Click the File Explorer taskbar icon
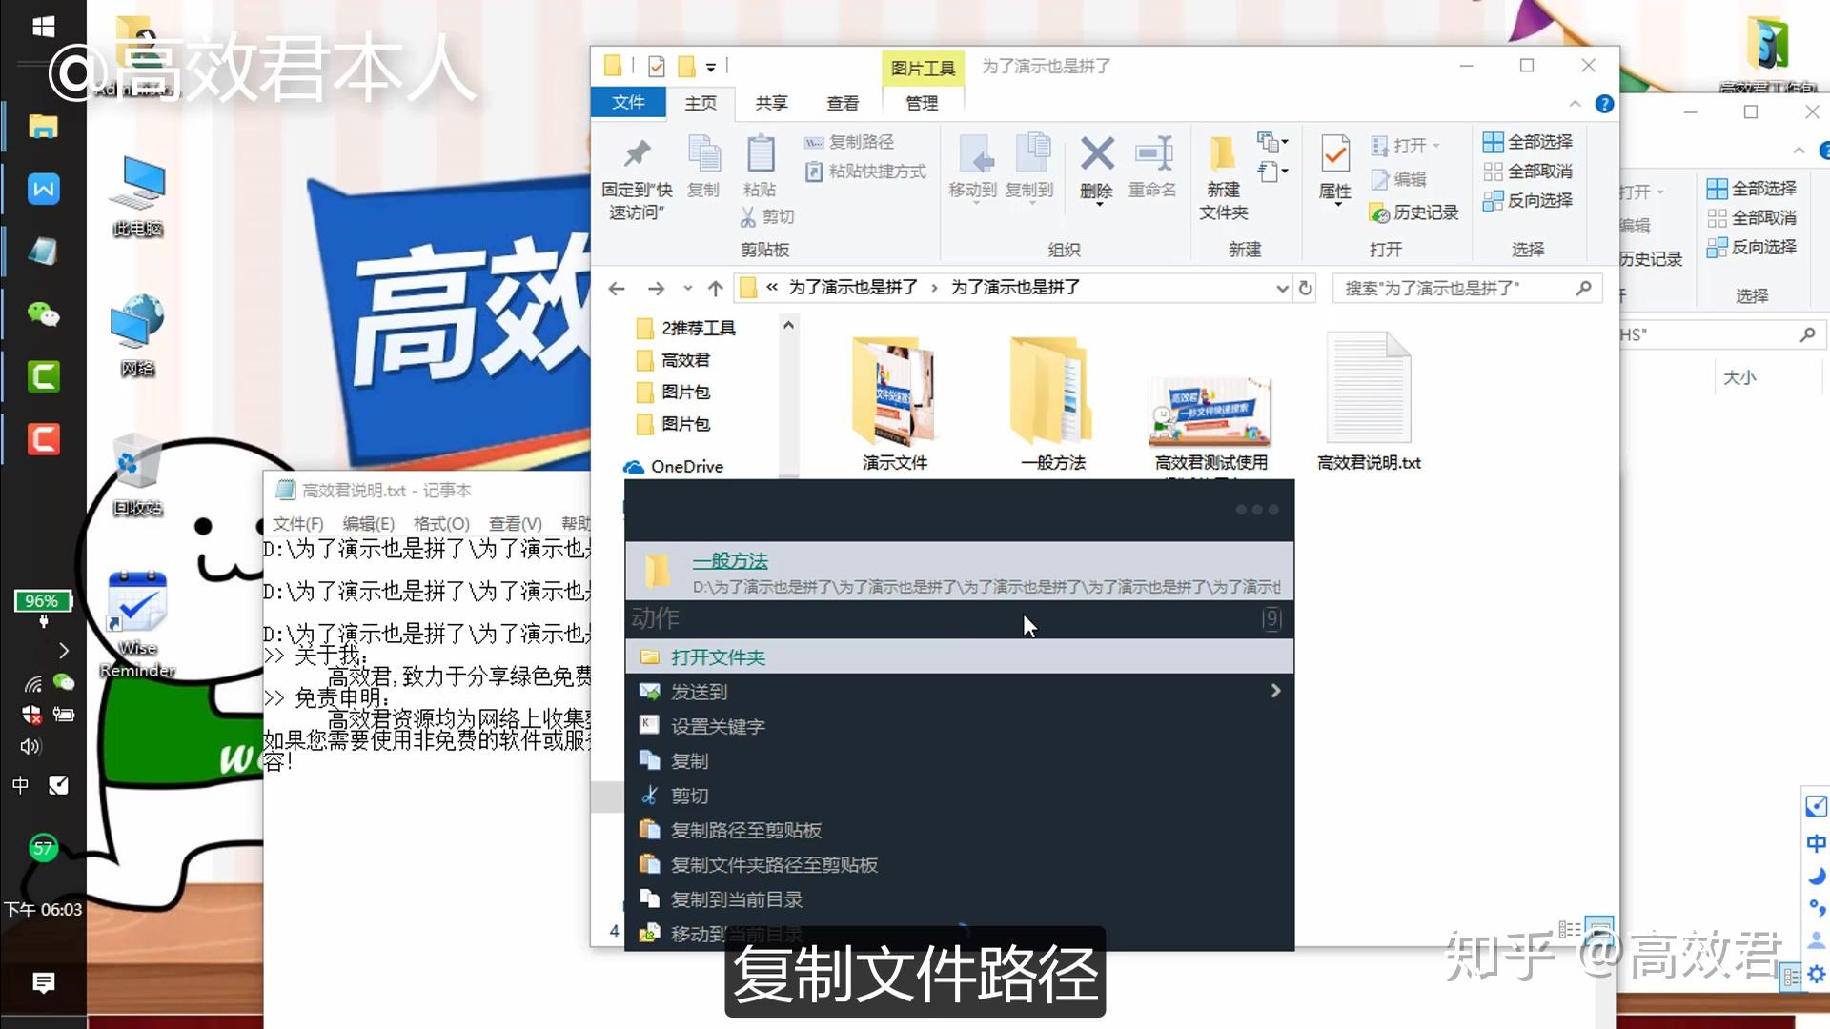The height and width of the screenshot is (1029, 1830). click(x=43, y=126)
